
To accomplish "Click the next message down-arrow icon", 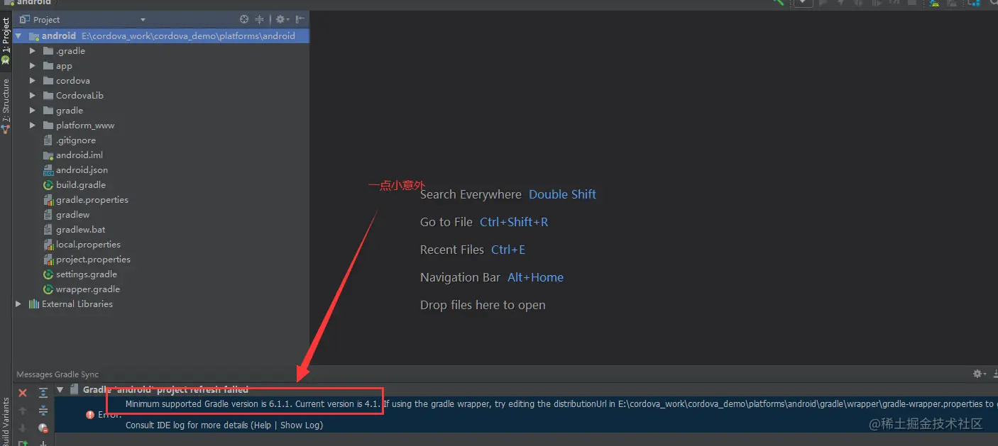I will click(x=23, y=428).
